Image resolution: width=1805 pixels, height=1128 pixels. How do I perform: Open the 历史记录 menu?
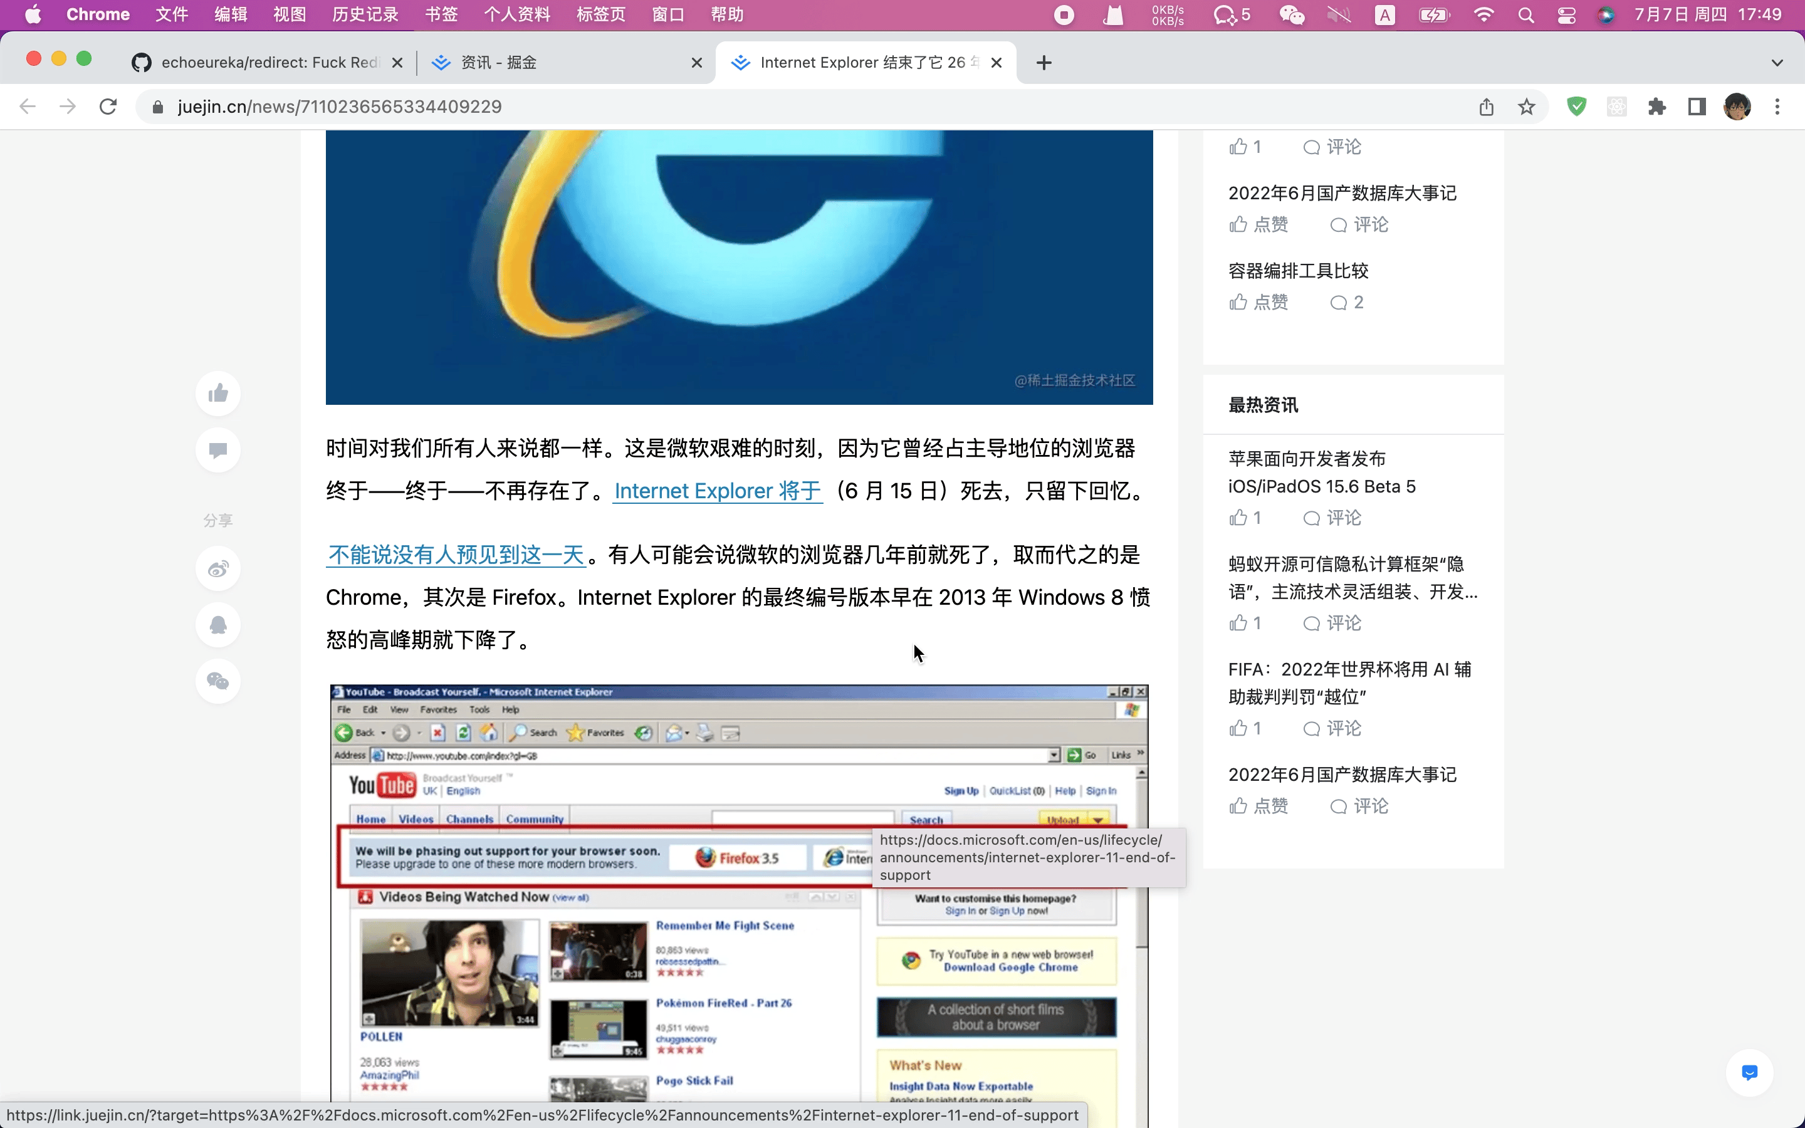365,15
